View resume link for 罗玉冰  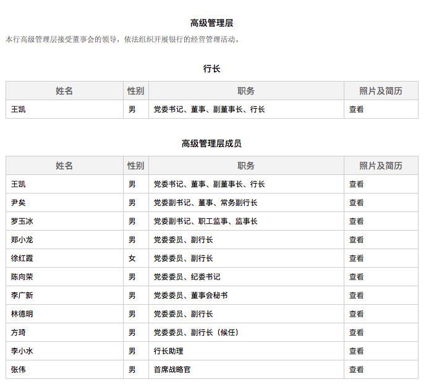(x=356, y=221)
